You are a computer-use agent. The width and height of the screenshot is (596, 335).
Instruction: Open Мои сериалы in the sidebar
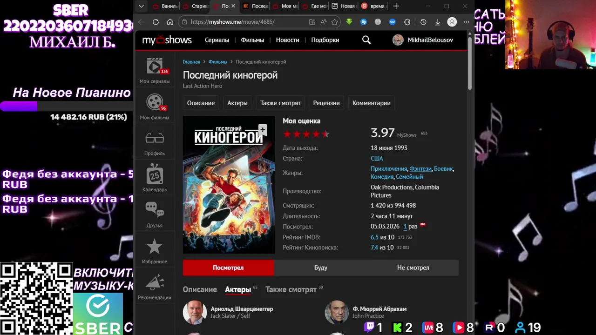coord(155,71)
